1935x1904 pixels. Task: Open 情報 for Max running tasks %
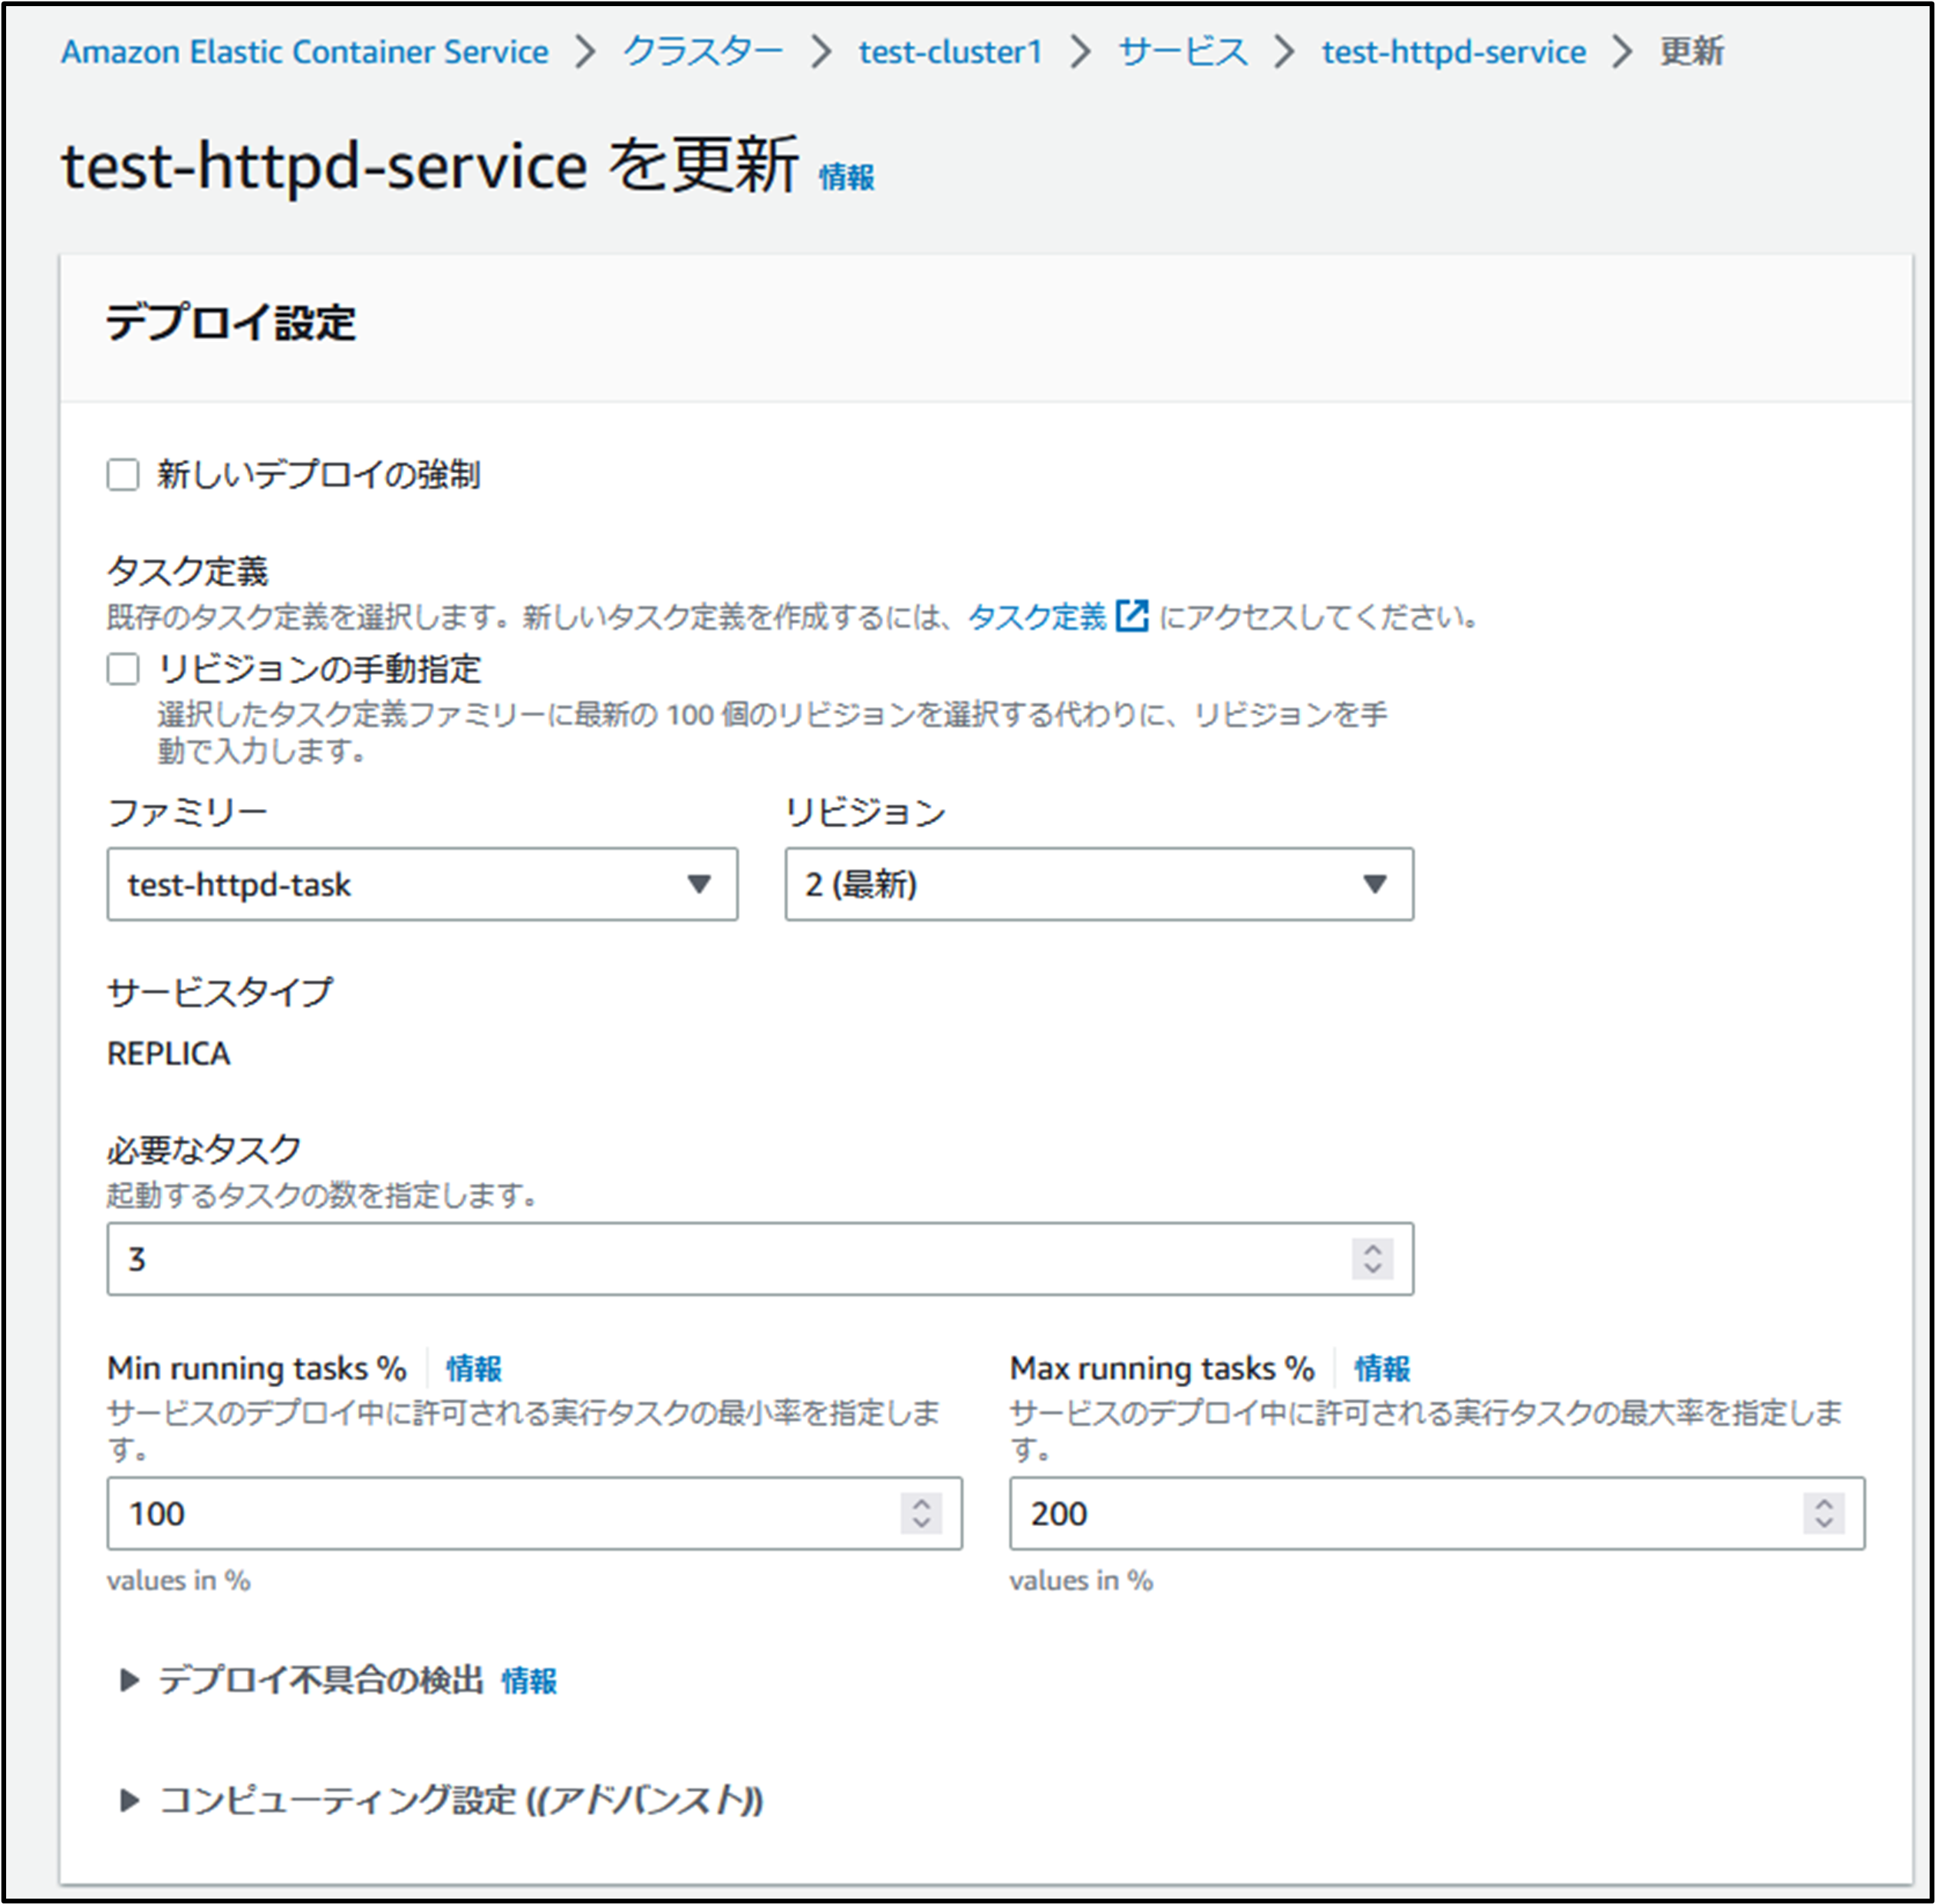[x=1381, y=1368]
